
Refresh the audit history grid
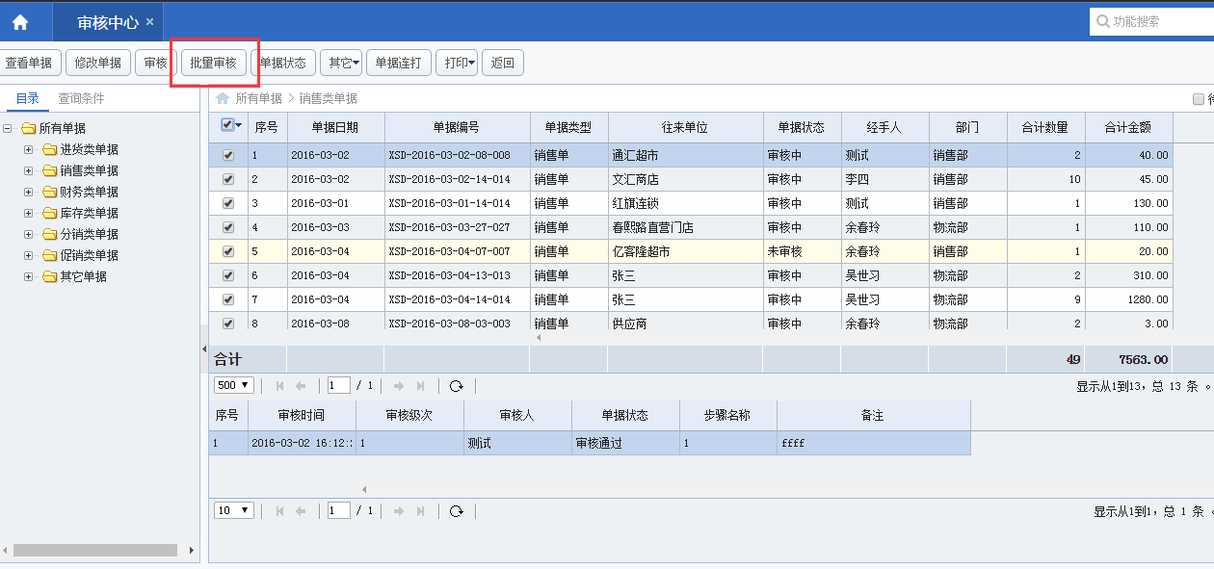click(457, 510)
